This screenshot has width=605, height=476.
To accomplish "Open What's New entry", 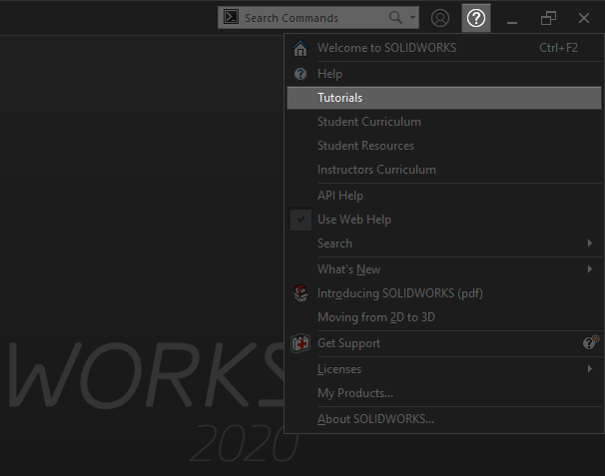I will [x=348, y=269].
